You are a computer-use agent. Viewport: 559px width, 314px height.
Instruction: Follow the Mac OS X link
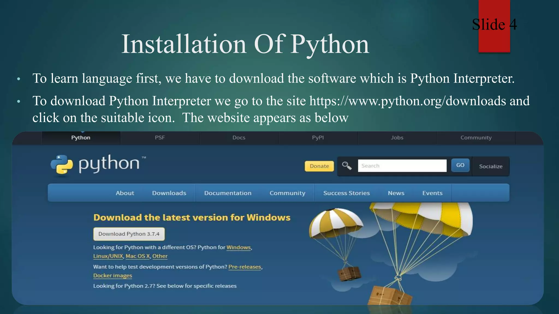click(x=138, y=256)
